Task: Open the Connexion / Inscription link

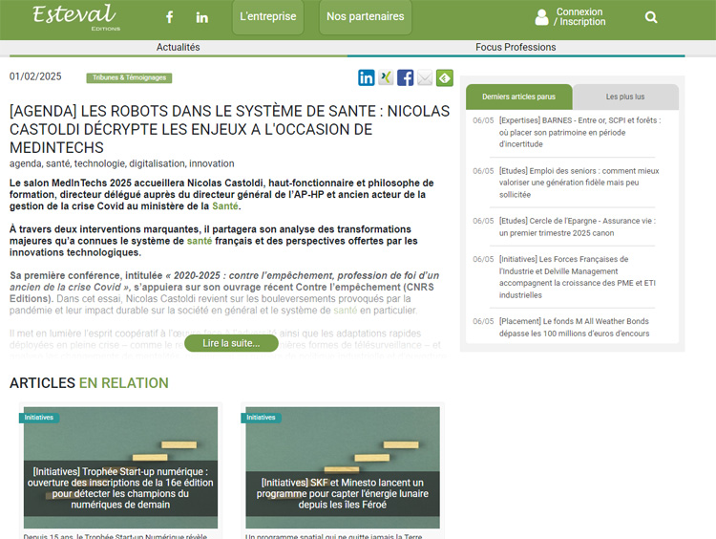Action: pos(579,17)
